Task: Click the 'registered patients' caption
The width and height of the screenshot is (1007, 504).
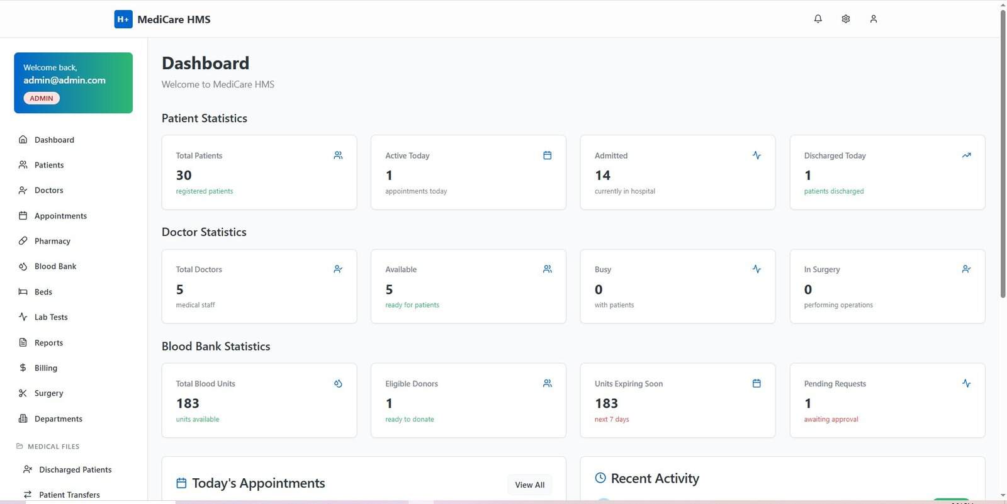Action: pos(205,191)
